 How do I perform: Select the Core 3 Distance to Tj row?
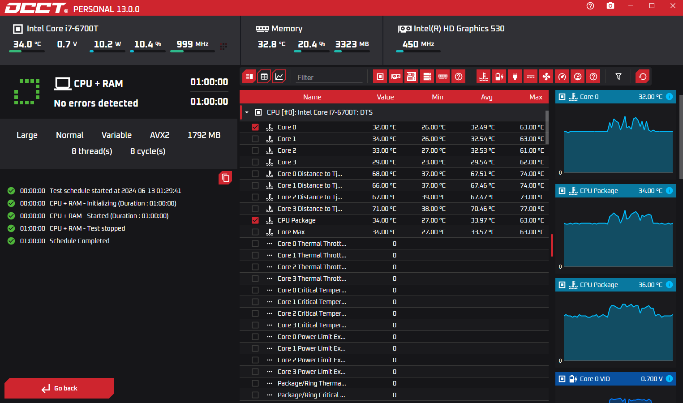point(394,209)
